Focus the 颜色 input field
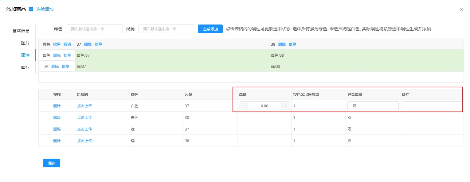 [x=94, y=29]
